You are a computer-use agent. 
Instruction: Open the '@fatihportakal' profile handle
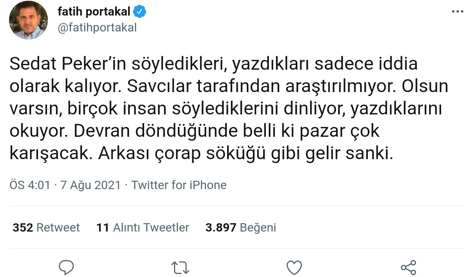(x=97, y=27)
